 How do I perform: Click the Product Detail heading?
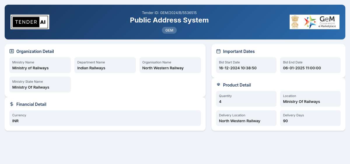click(x=237, y=85)
